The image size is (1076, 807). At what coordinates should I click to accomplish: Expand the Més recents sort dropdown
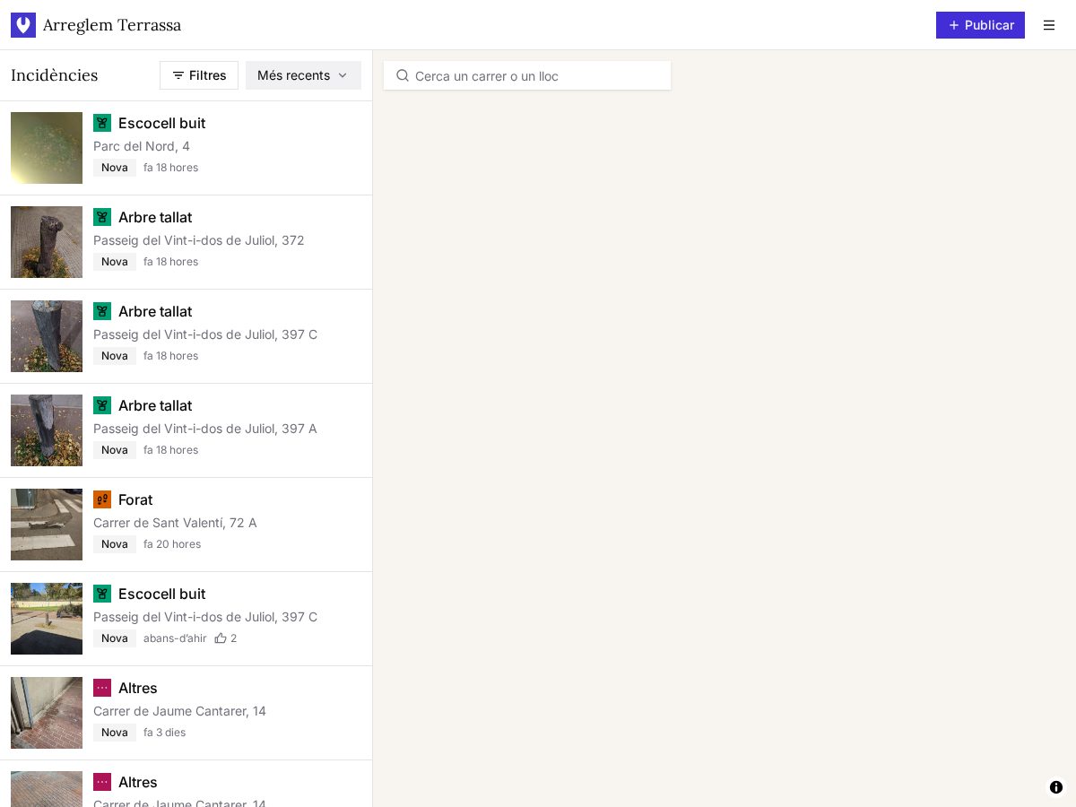303,75
